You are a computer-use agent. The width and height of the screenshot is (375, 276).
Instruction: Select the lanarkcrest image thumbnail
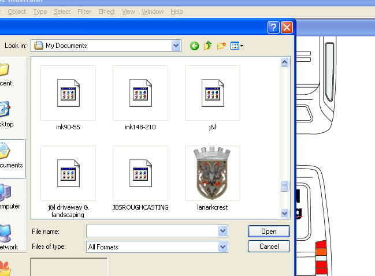tap(212, 172)
